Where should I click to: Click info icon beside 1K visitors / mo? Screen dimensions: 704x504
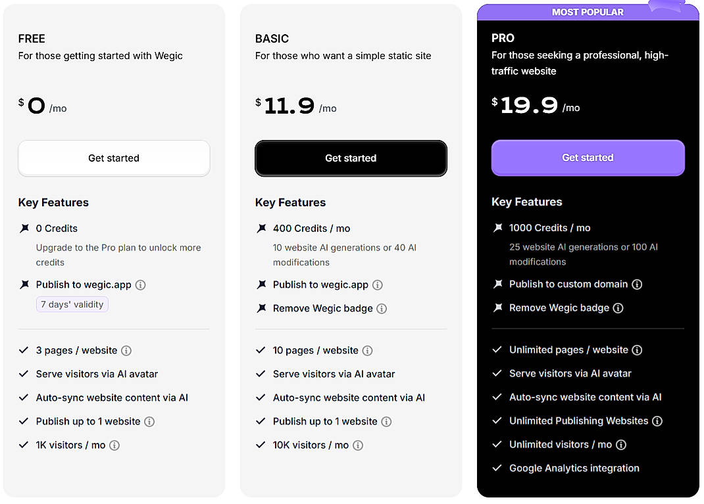[115, 445]
